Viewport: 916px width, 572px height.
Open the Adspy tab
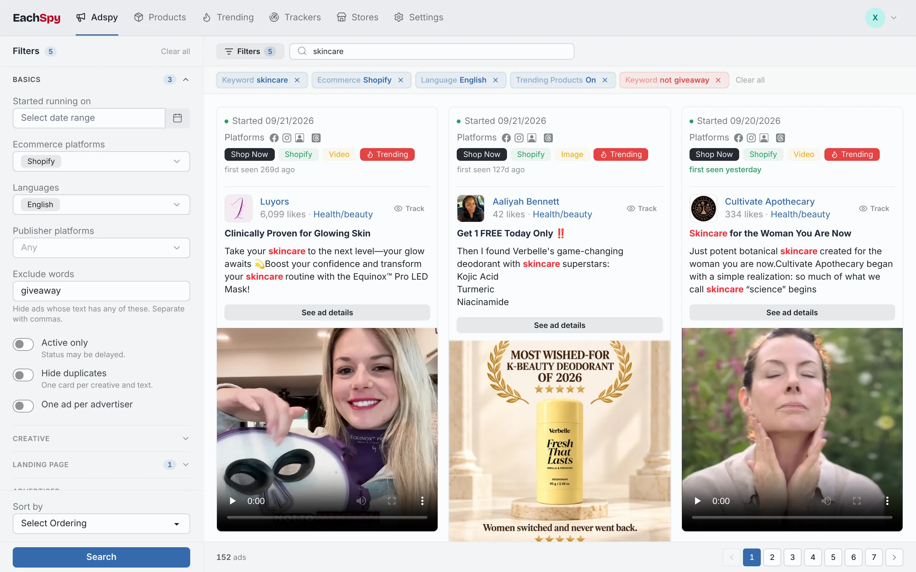(97, 17)
